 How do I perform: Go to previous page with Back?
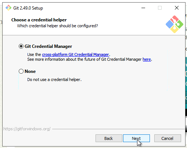pos(109,138)
